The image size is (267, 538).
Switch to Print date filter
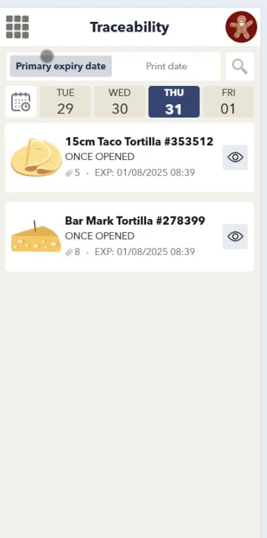coord(167,66)
